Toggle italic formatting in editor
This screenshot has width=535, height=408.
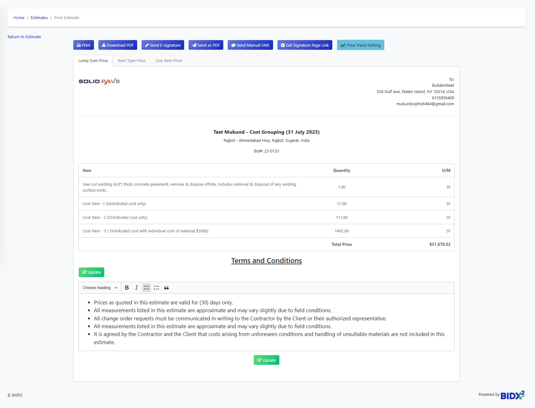137,288
